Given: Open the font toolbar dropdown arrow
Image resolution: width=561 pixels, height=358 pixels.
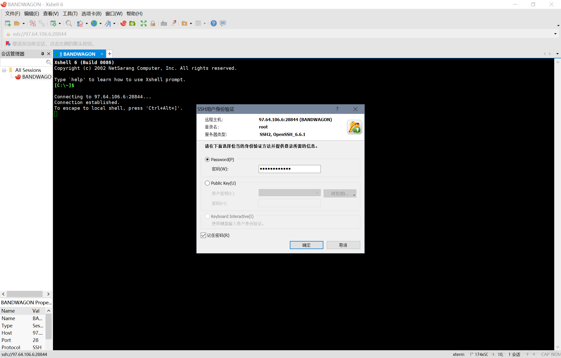Looking at the screenshot, I should tap(114, 24).
